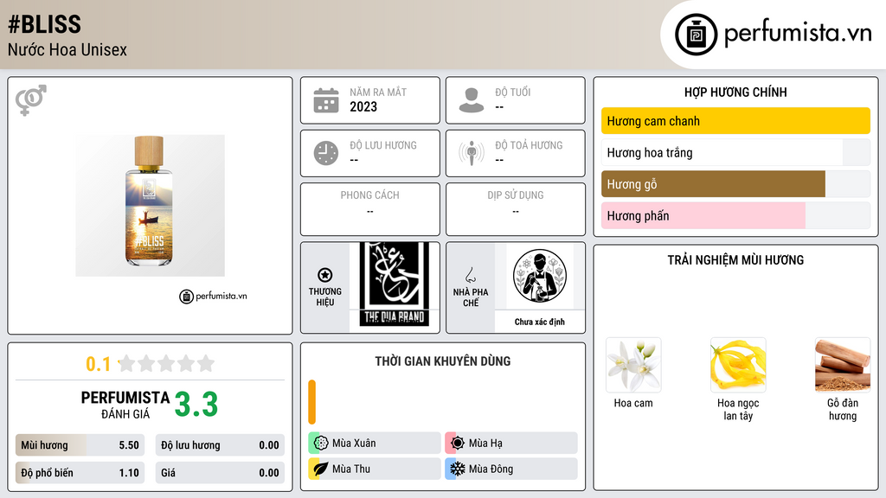
Task: Click the Độ phổ biến 1.10 score bar
Action: 80,473
